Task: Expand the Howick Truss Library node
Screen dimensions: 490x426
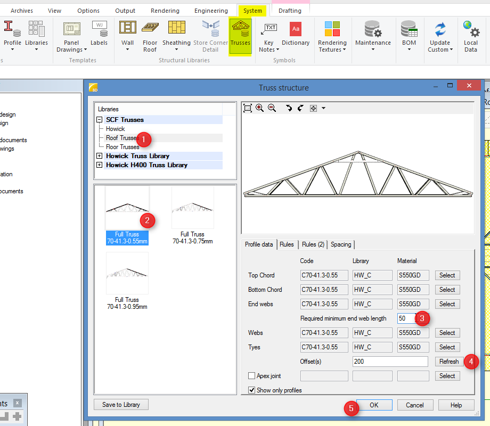Action: (100, 156)
